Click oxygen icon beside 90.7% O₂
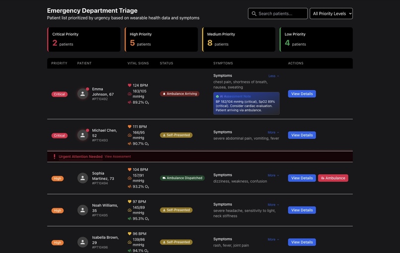Screen dimensions: 400x253 (x=130, y=143)
